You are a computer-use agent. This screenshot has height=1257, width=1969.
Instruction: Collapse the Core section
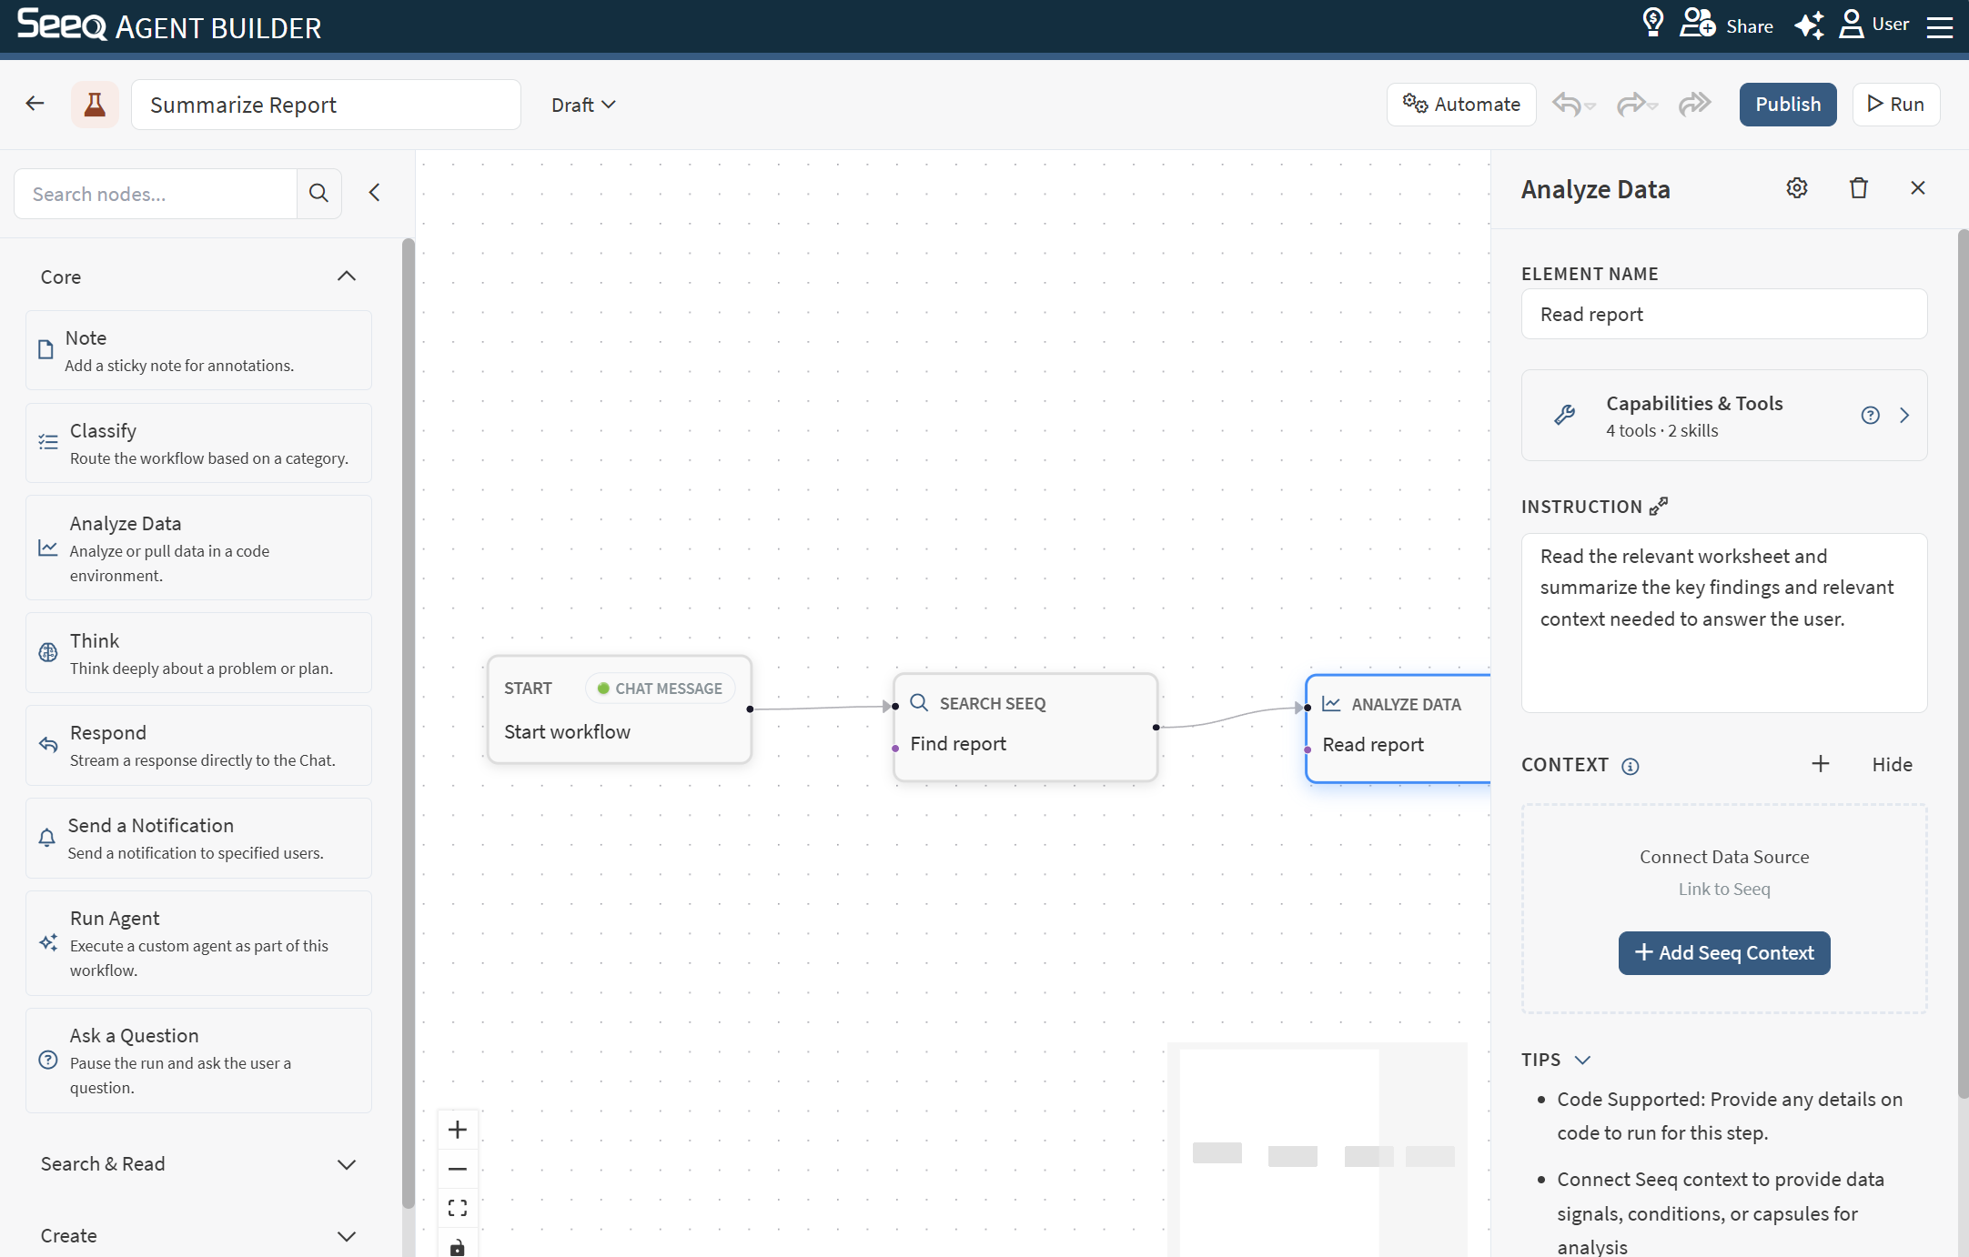[347, 277]
